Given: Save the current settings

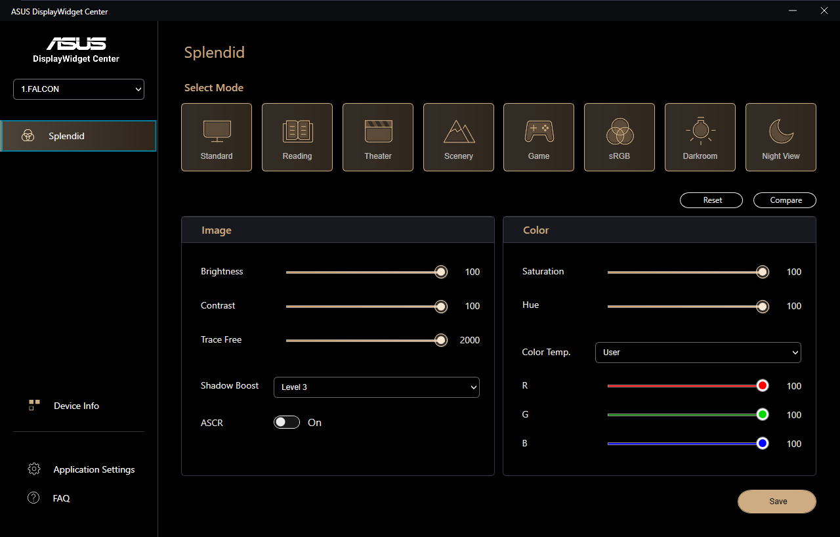Looking at the screenshot, I should point(777,502).
